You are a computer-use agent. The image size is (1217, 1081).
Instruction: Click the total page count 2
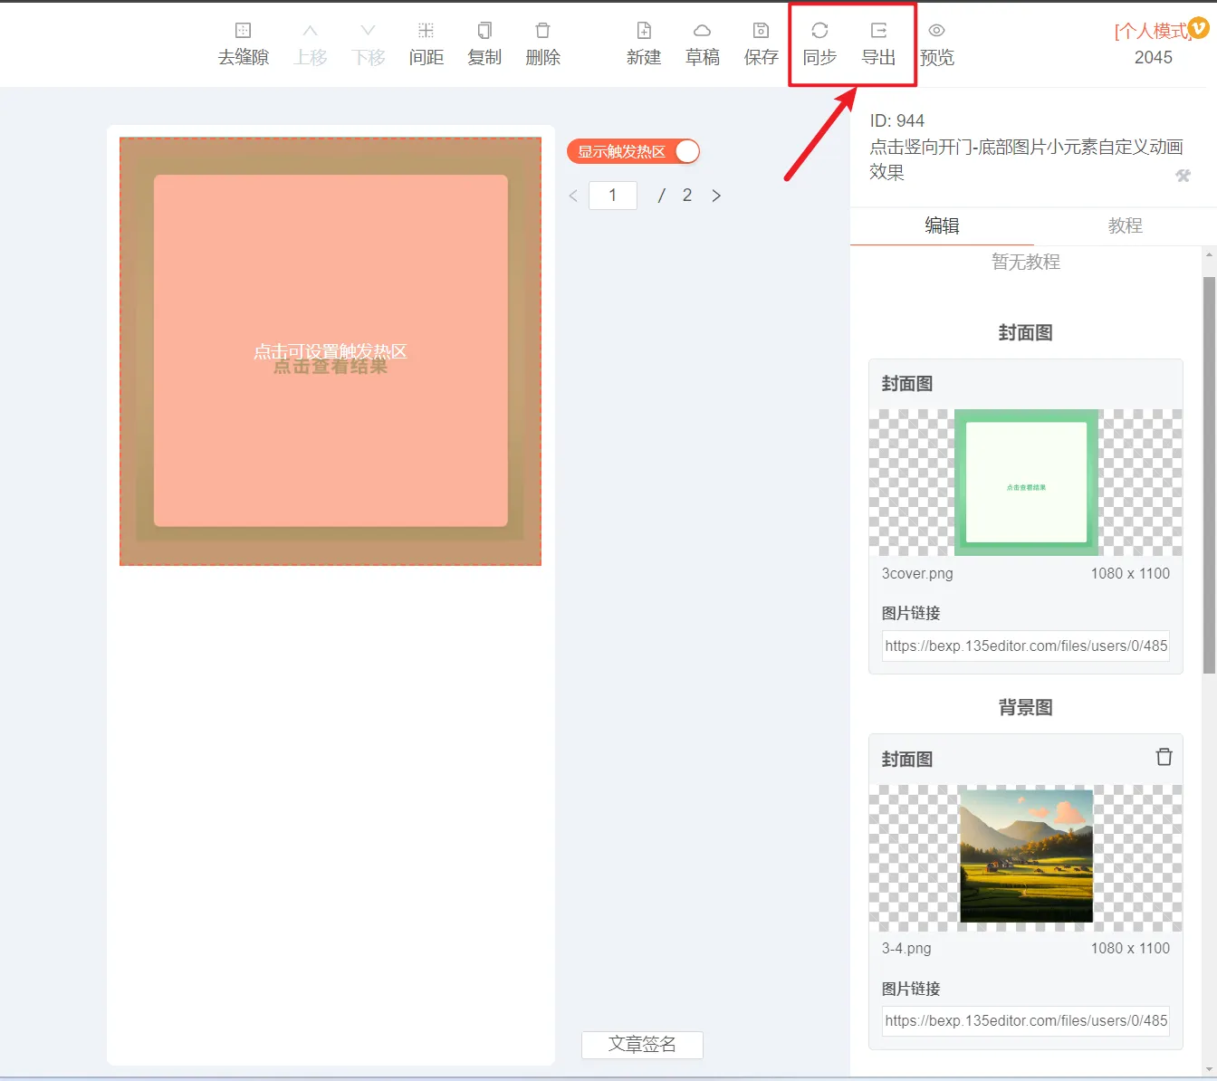[687, 196]
